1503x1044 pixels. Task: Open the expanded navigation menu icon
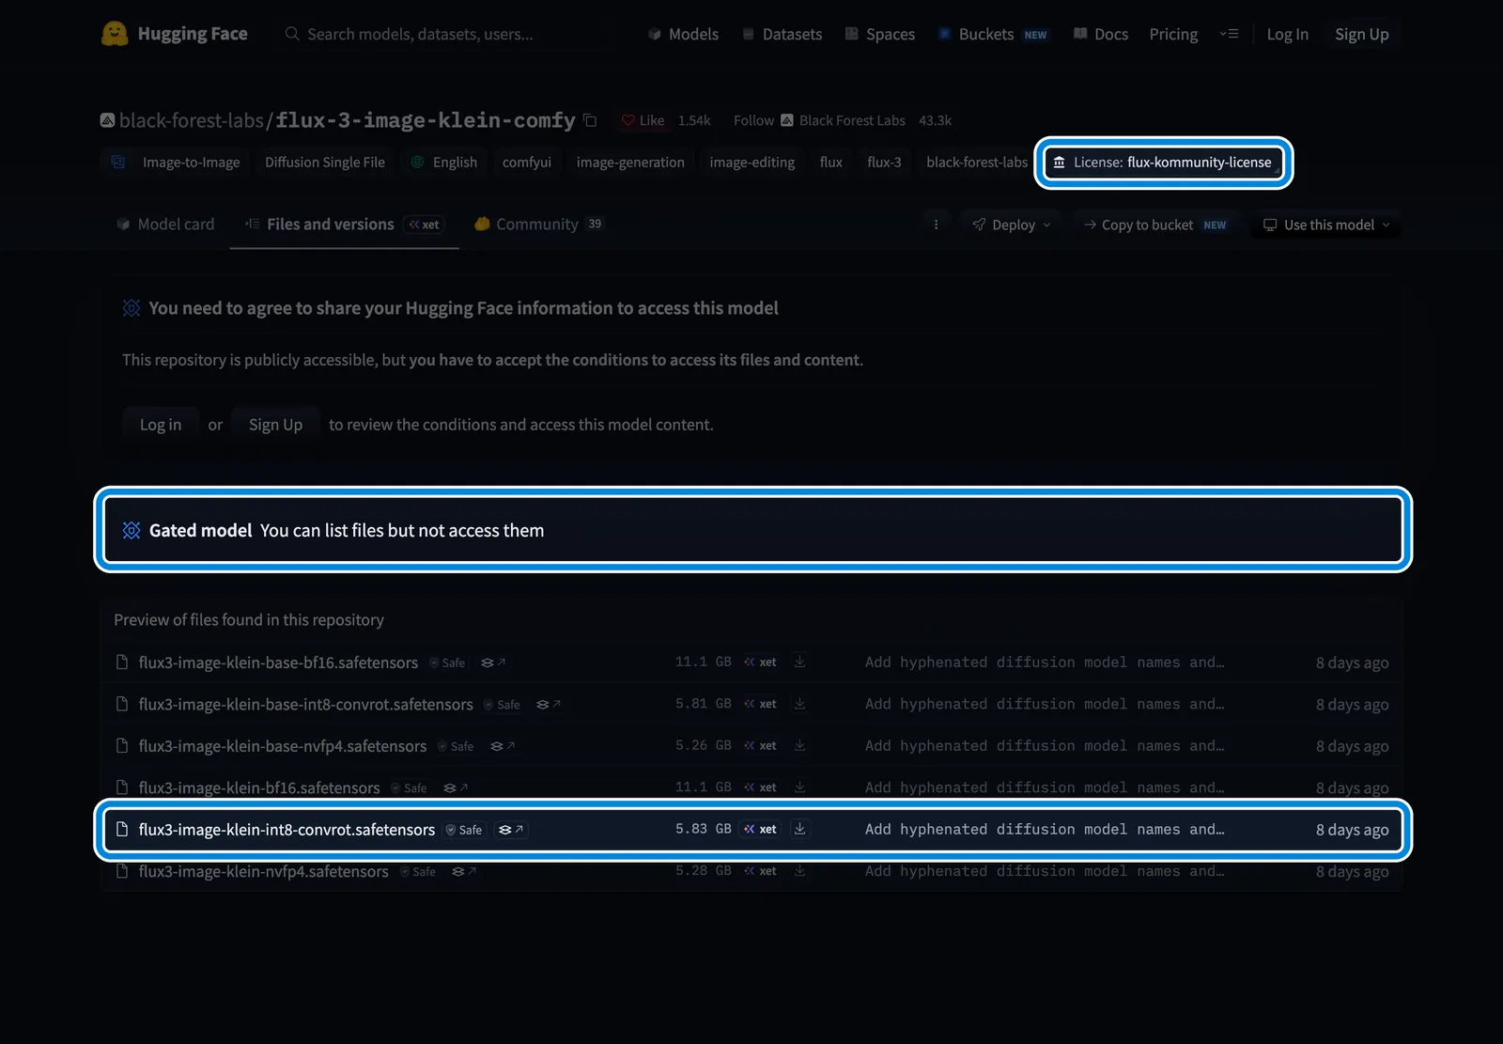click(1229, 34)
